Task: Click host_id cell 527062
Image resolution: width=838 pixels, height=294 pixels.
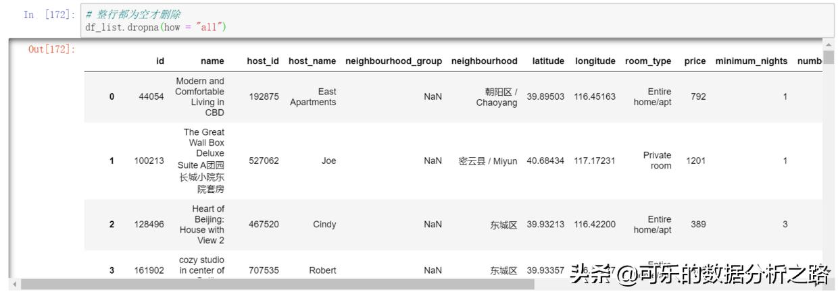Action: (x=264, y=160)
